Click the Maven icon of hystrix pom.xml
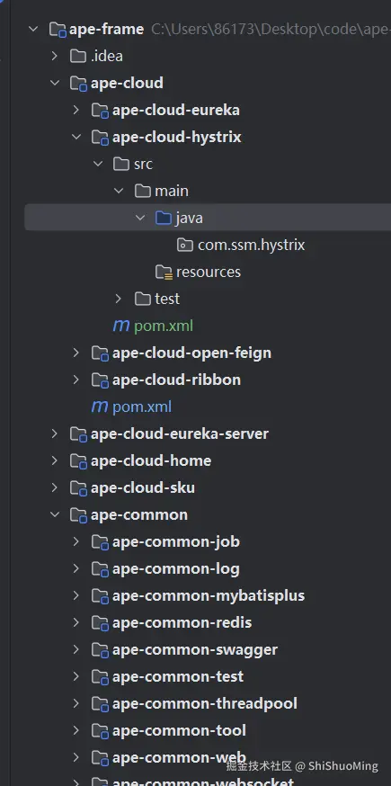The width and height of the screenshot is (391, 786). click(121, 326)
